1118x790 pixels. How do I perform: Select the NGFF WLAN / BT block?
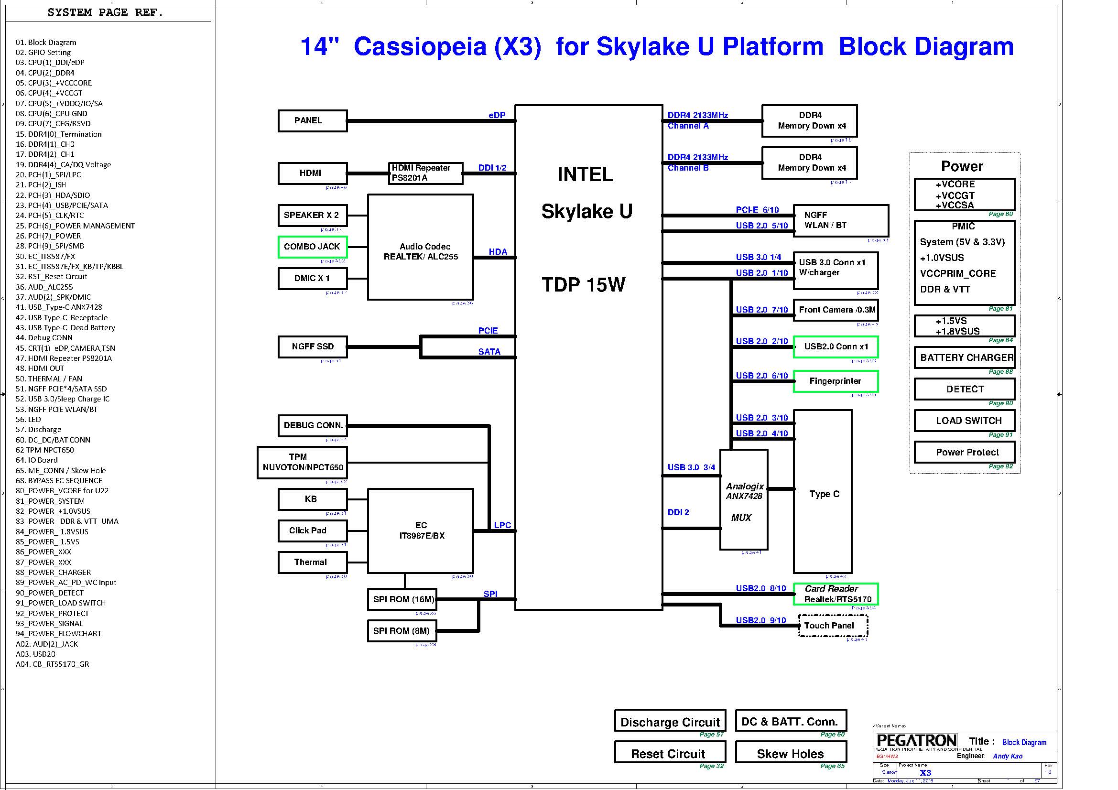841,221
